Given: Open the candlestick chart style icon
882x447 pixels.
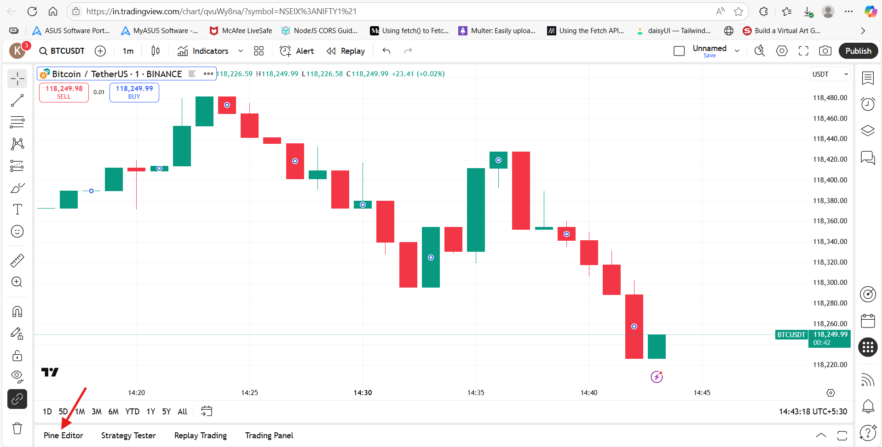Looking at the screenshot, I should 156,51.
